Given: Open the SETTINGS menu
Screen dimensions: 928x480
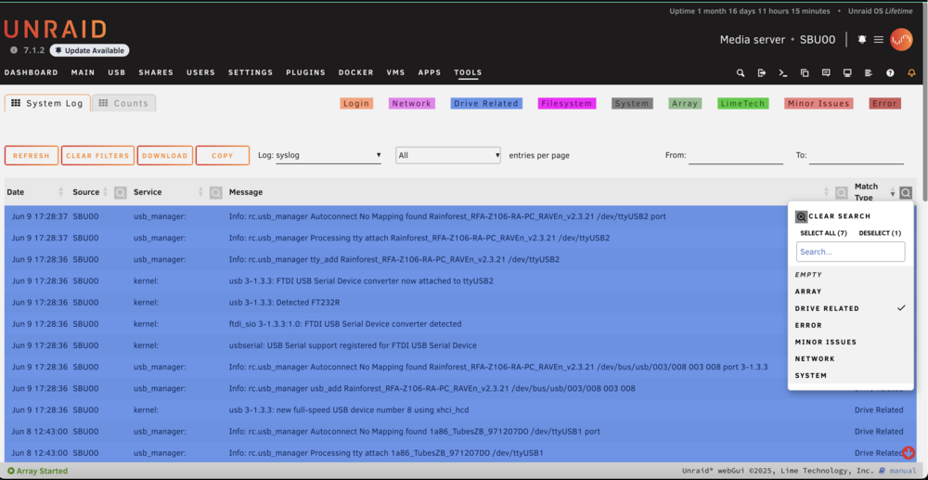Looking at the screenshot, I should [251, 72].
